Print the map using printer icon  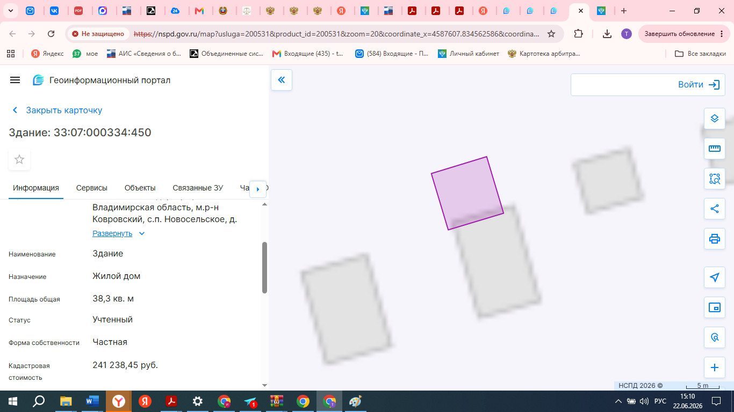714,239
